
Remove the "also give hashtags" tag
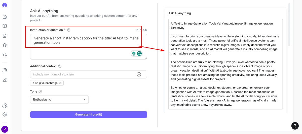(x=60, y=83)
